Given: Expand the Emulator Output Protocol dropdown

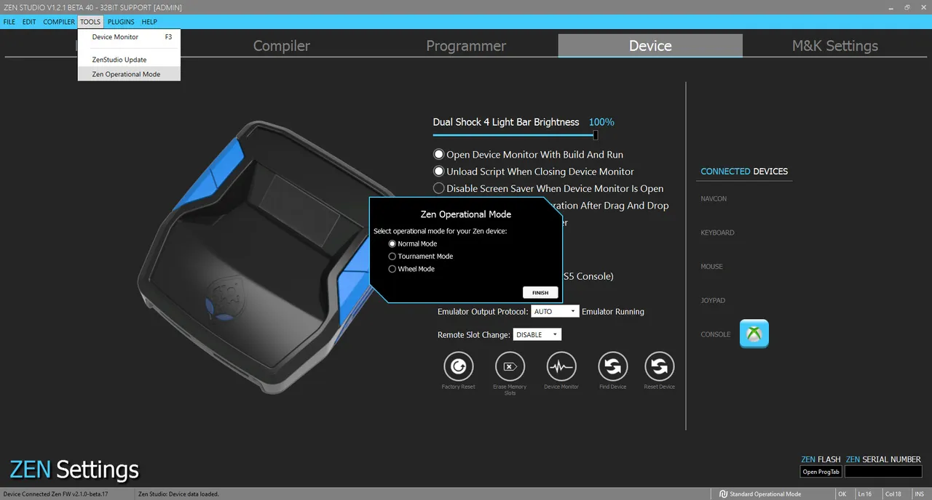Looking at the screenshot, I should 555,312.
